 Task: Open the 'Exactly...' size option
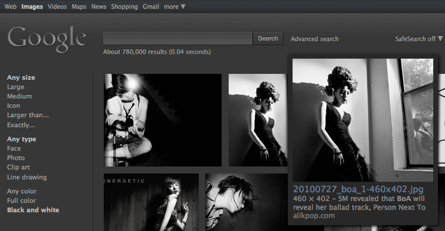point(21,125)
